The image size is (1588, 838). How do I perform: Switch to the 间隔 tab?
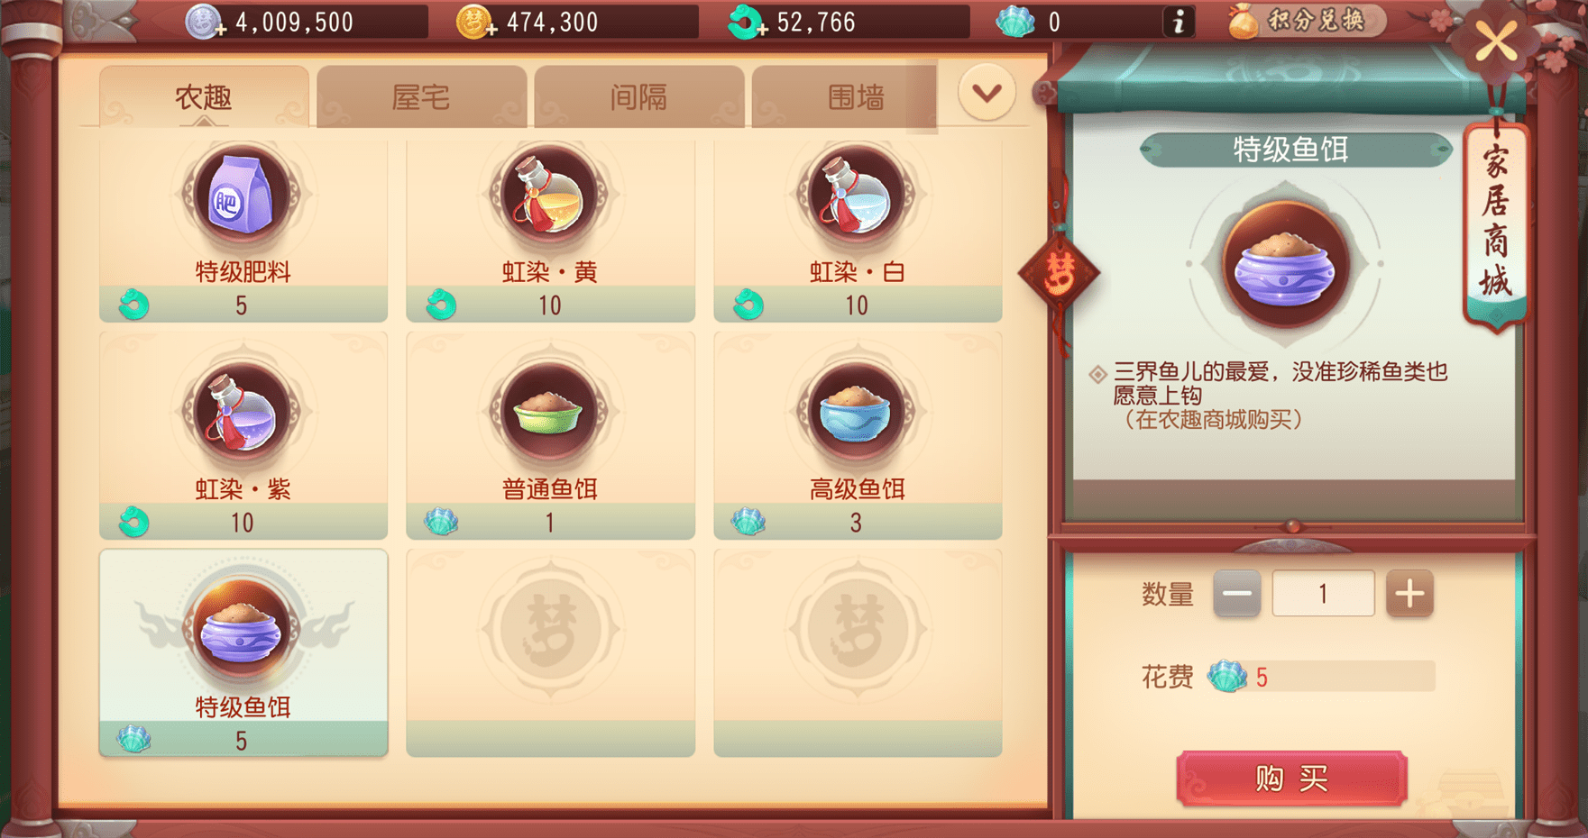point(638,96)
